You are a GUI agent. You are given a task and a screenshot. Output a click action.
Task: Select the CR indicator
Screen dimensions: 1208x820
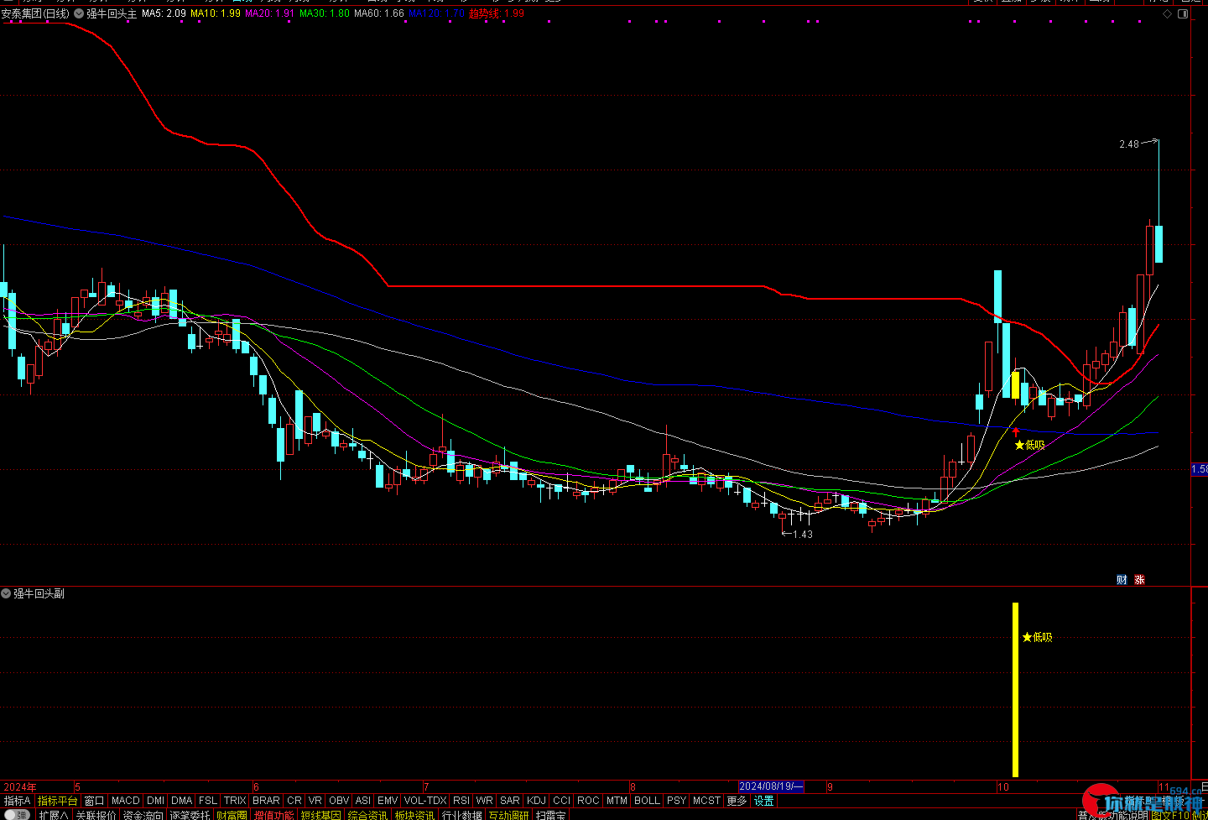(x=294, y=801)
